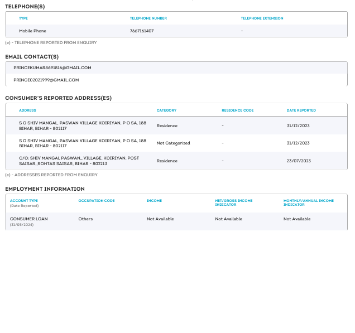Click the Monthly/Annual Income Indicator header

[309, 202]
